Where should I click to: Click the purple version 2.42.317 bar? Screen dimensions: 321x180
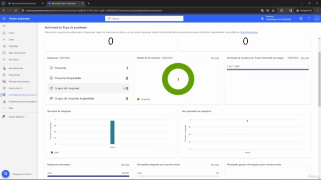point(268,69)
